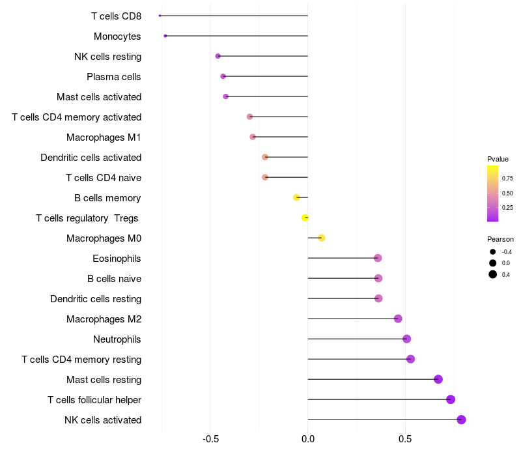The width and height of the screenshot is (521, 456).
Task: Click the Macrophages M0 yellow dot
Action: click(x=321, y=238)
